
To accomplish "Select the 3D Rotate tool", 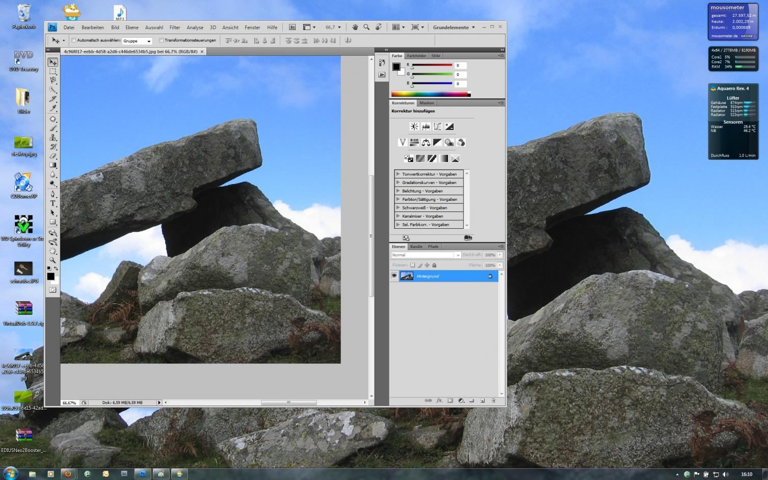I will tap(53, 232).
